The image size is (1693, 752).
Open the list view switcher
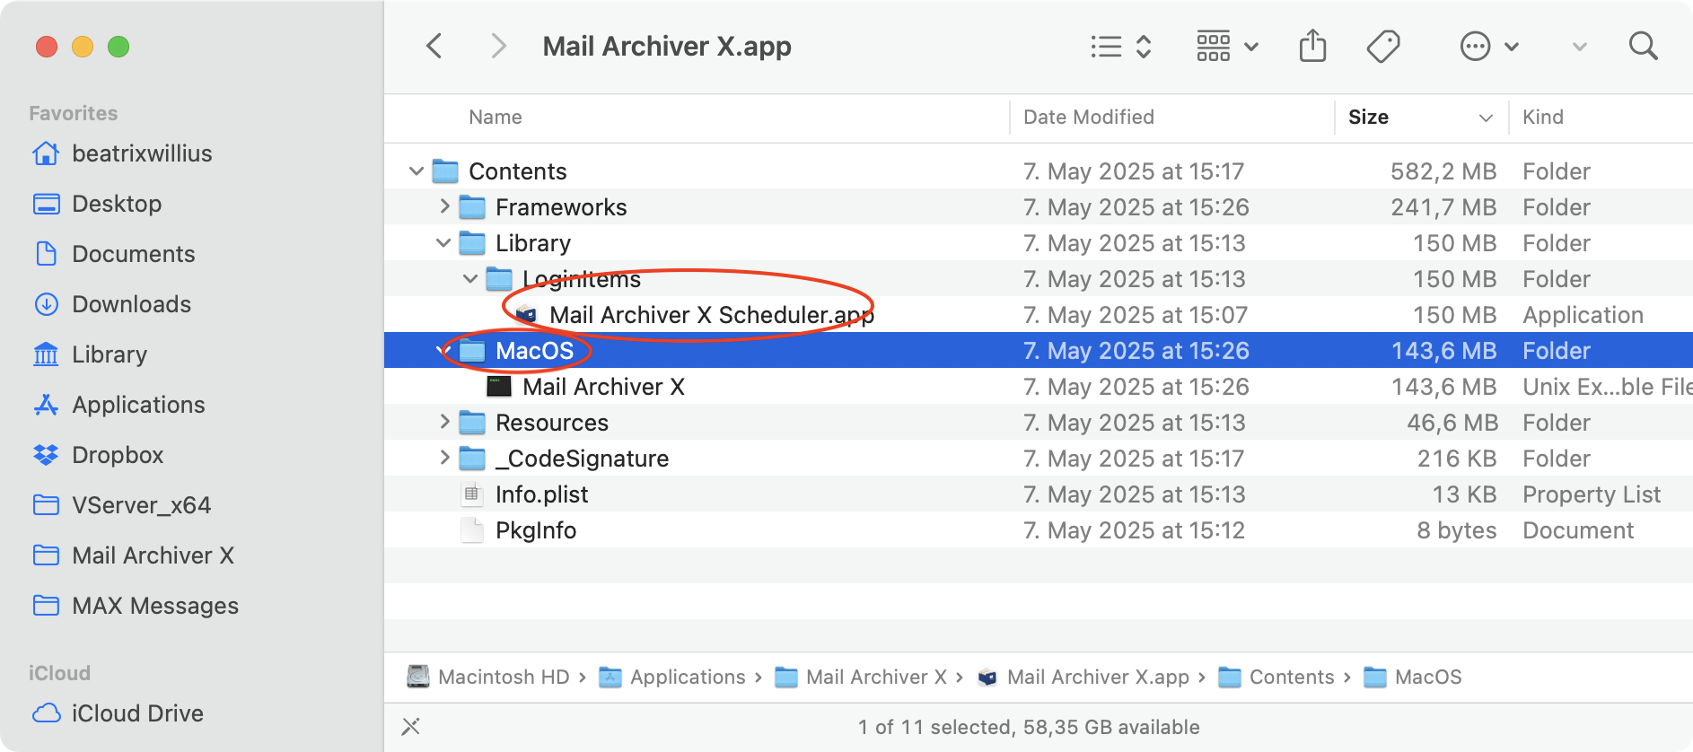click(1120, 46)
